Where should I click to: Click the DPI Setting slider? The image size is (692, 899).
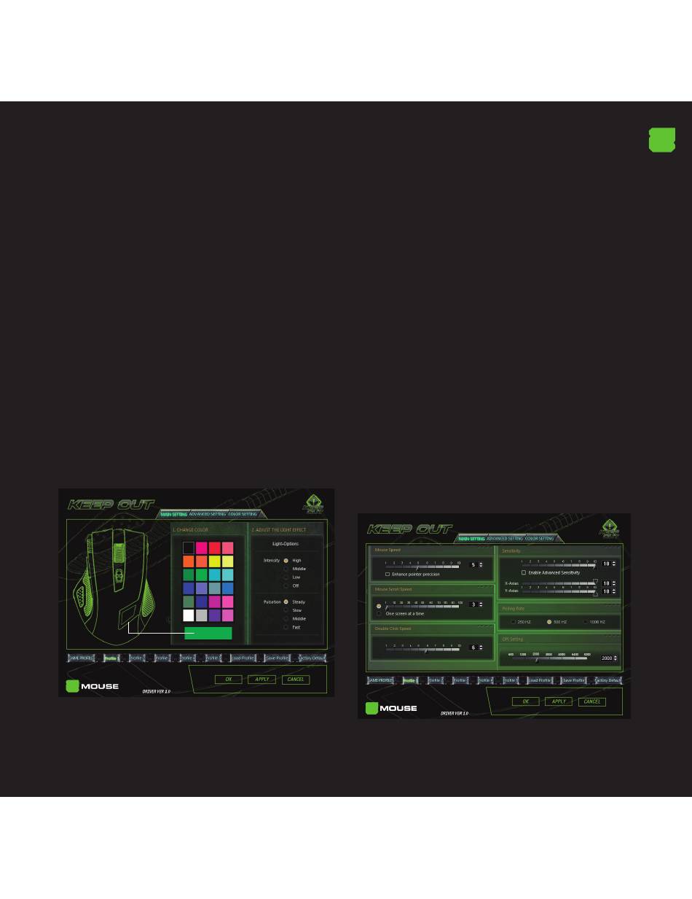pyautogui.click(x=551, y=658)
